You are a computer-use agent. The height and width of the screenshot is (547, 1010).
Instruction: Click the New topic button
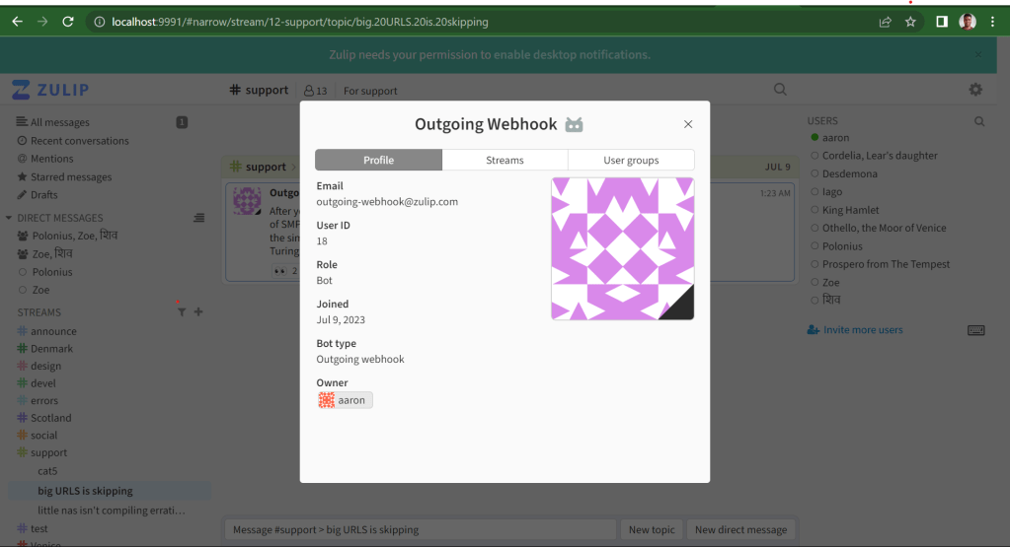[652, 529]
